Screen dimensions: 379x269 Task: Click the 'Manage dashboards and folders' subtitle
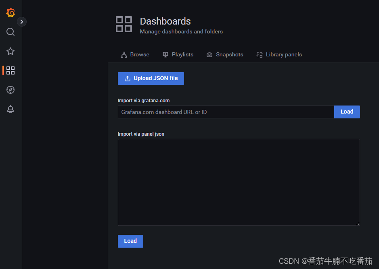181,31
